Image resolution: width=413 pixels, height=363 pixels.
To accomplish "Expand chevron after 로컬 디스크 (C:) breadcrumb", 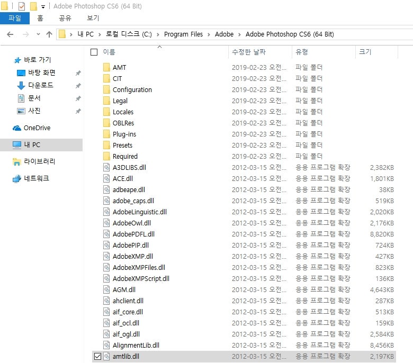I will pyautogui.click(x=158, y=34).
